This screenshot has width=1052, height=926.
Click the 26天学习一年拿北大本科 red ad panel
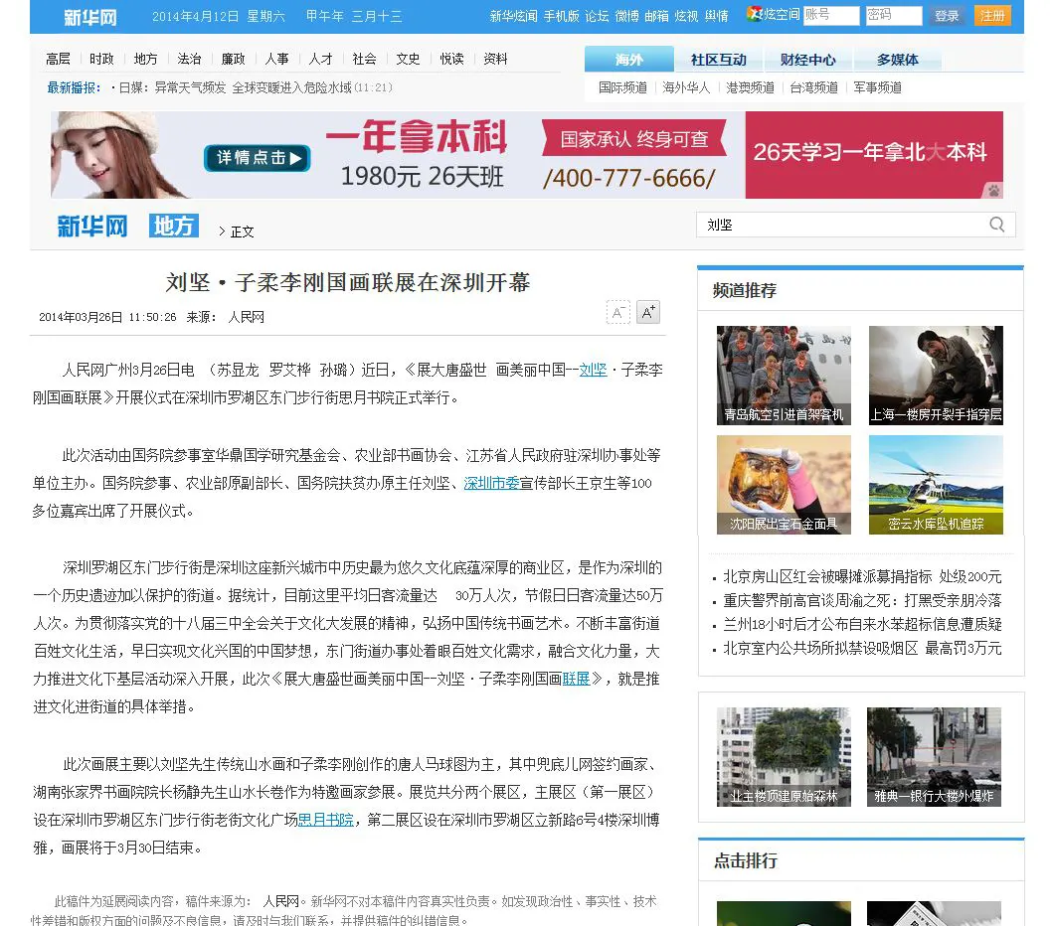click(874, 155)
